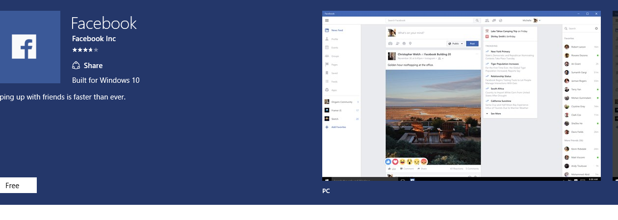Open chat with Robert Larson
618x220 pixels.
(582, 47)
